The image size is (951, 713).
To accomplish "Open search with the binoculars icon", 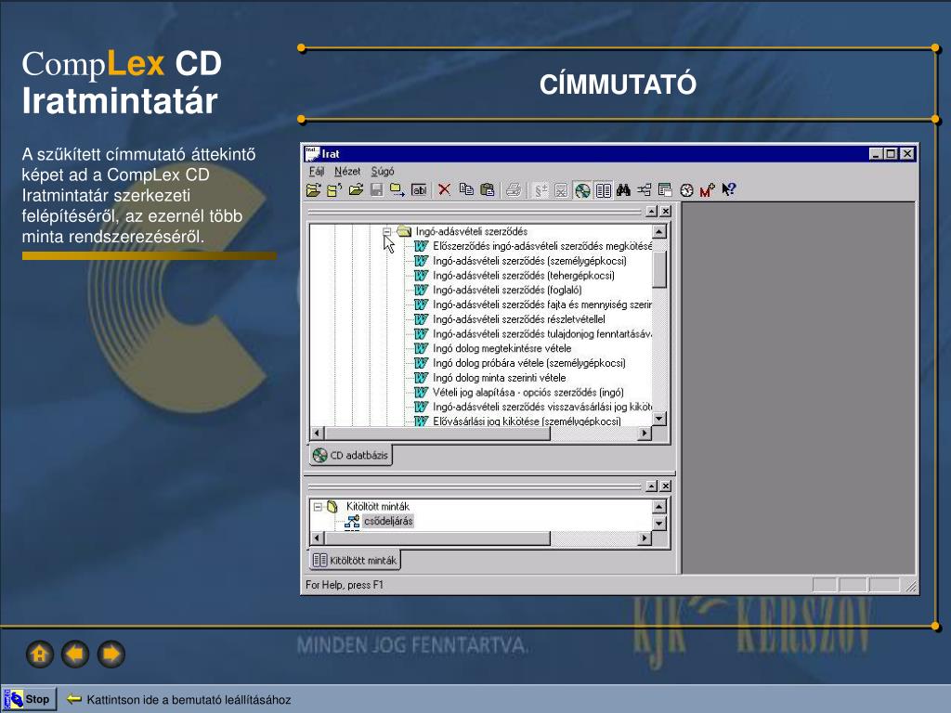I will [623, 190].
